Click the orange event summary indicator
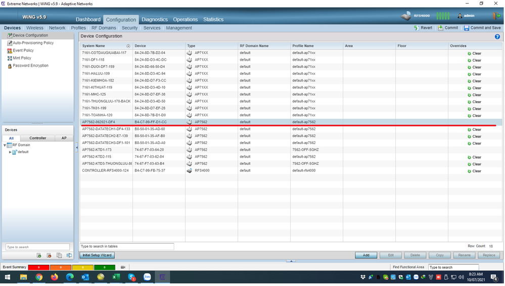Viewport: 505px width, 286px height. (61, 268)
